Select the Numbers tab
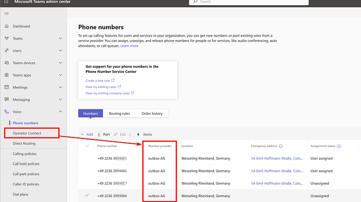Viewport: 361px width, 202px height. [x=90, y=113]
